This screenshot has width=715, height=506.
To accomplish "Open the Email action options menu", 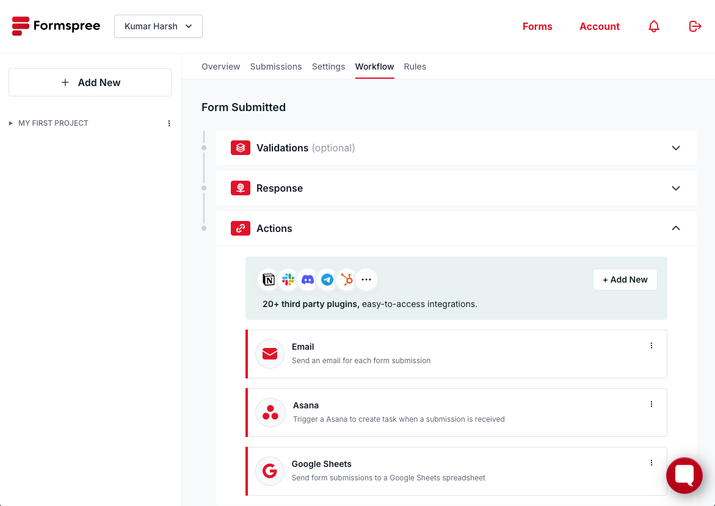I will click(651, 345).
